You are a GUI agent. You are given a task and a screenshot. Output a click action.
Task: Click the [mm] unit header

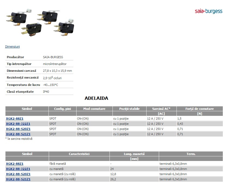134,159
